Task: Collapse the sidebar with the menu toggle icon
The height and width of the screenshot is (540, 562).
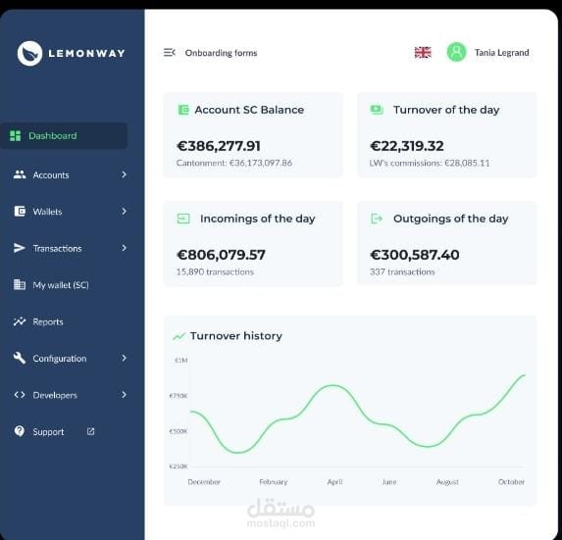Action: (x=169, y=53)
